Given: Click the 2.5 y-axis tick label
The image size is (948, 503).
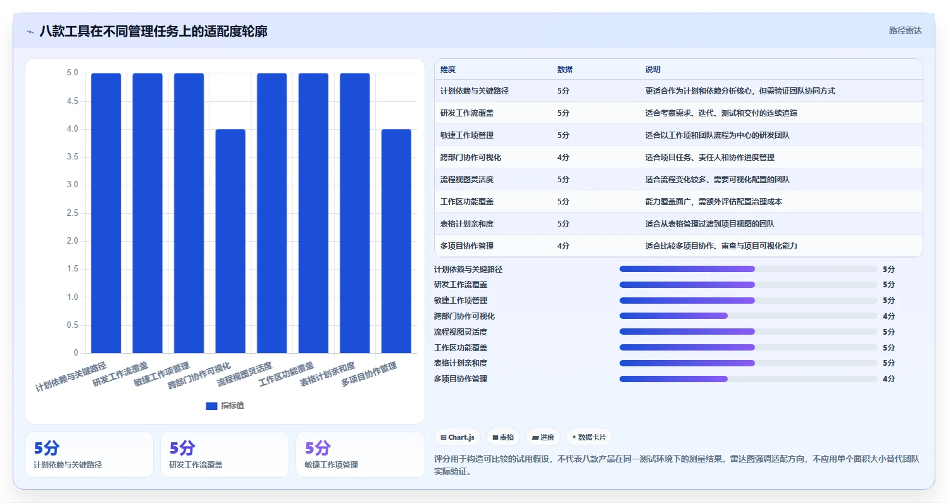Looking at the screenshot, I should tap(72, 213).
